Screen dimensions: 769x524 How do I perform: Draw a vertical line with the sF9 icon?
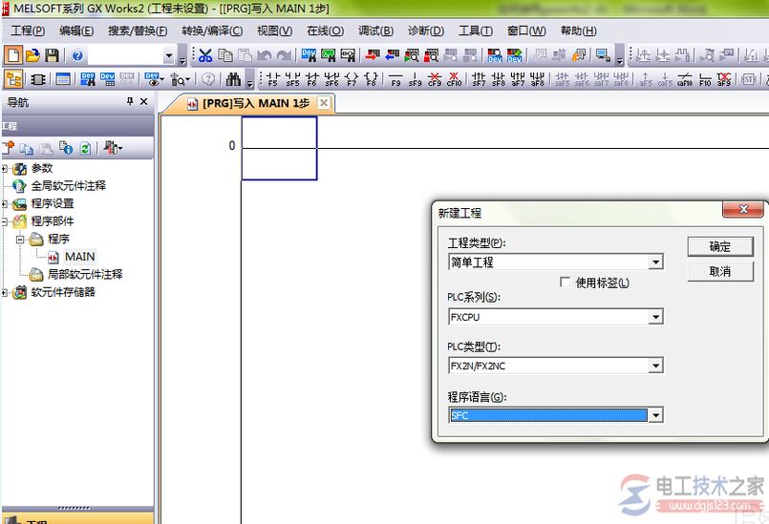coord(415,79)
